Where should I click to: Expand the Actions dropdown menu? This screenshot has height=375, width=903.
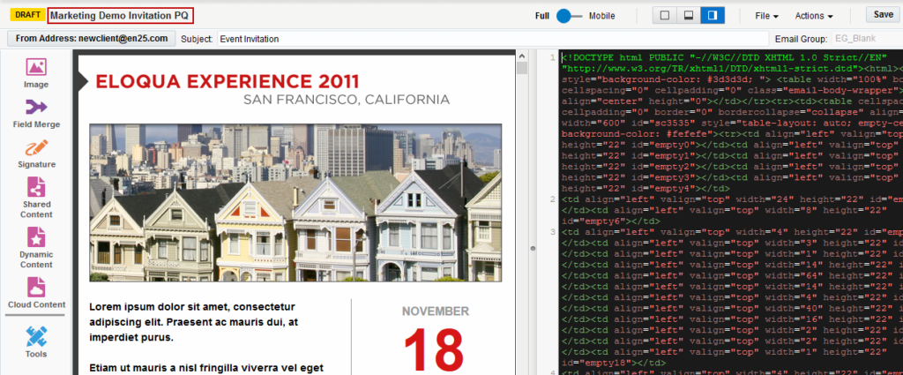[x=813, y=16]
